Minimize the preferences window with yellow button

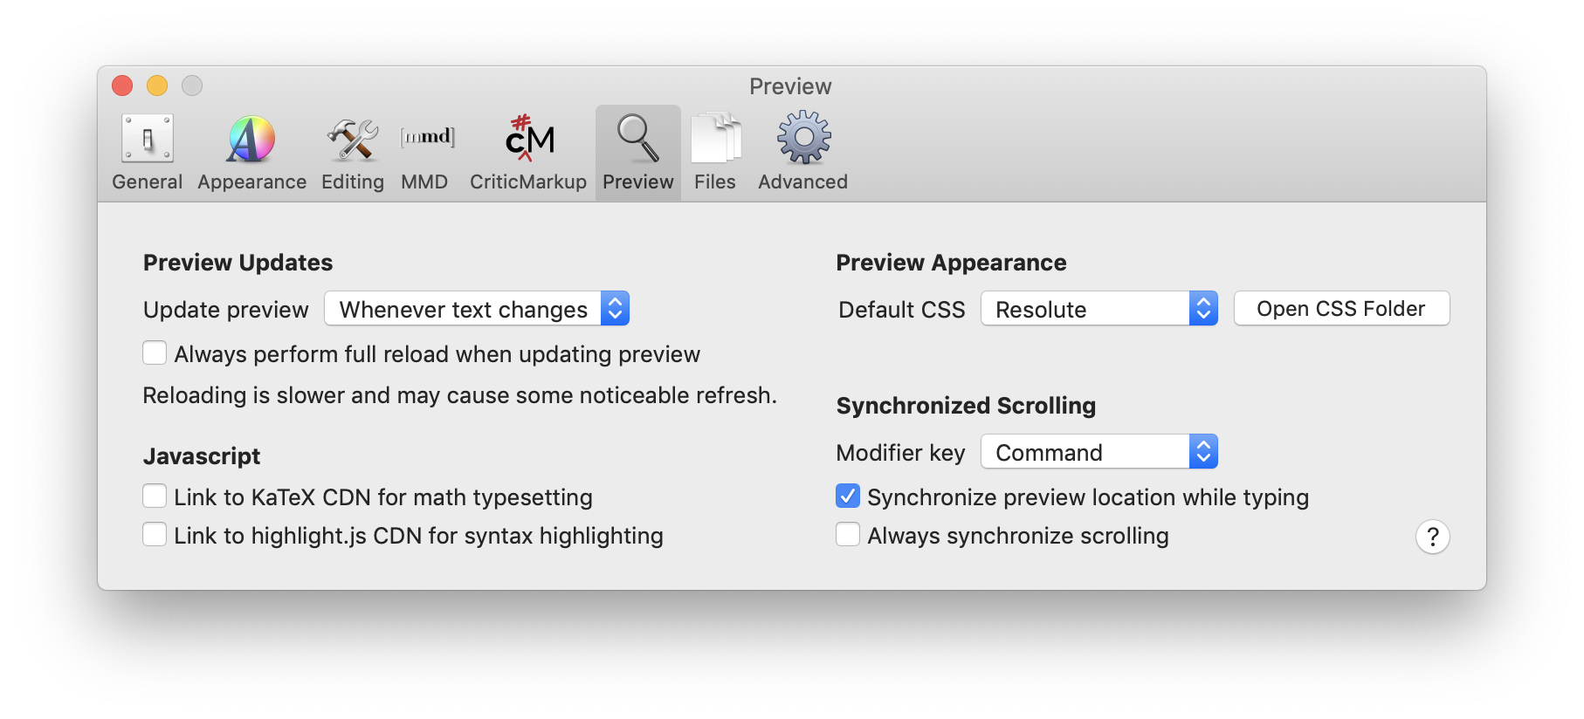click(x=157, y=86)
